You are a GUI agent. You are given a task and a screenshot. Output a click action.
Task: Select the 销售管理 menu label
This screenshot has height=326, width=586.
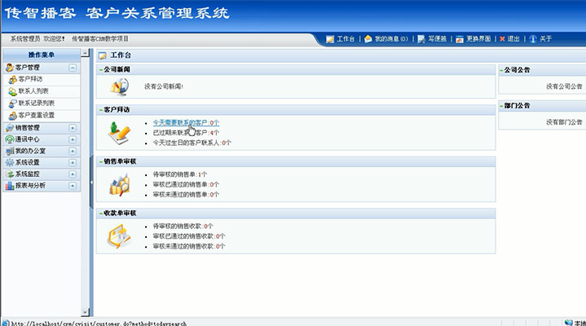tap(27, 128)
